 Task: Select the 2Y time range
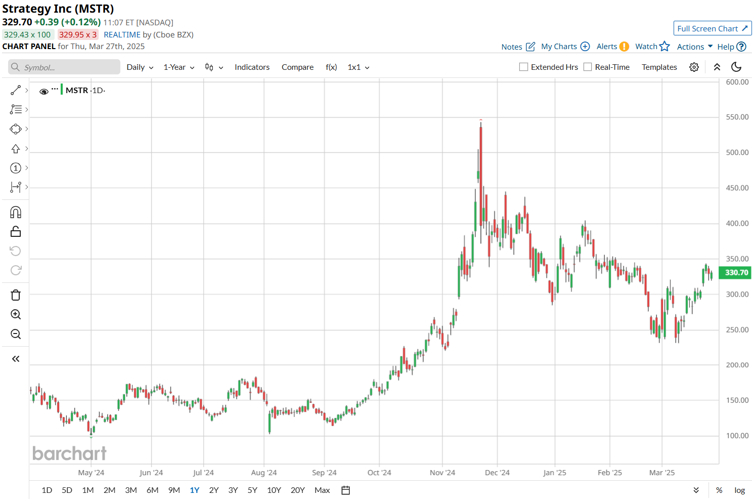214,490
